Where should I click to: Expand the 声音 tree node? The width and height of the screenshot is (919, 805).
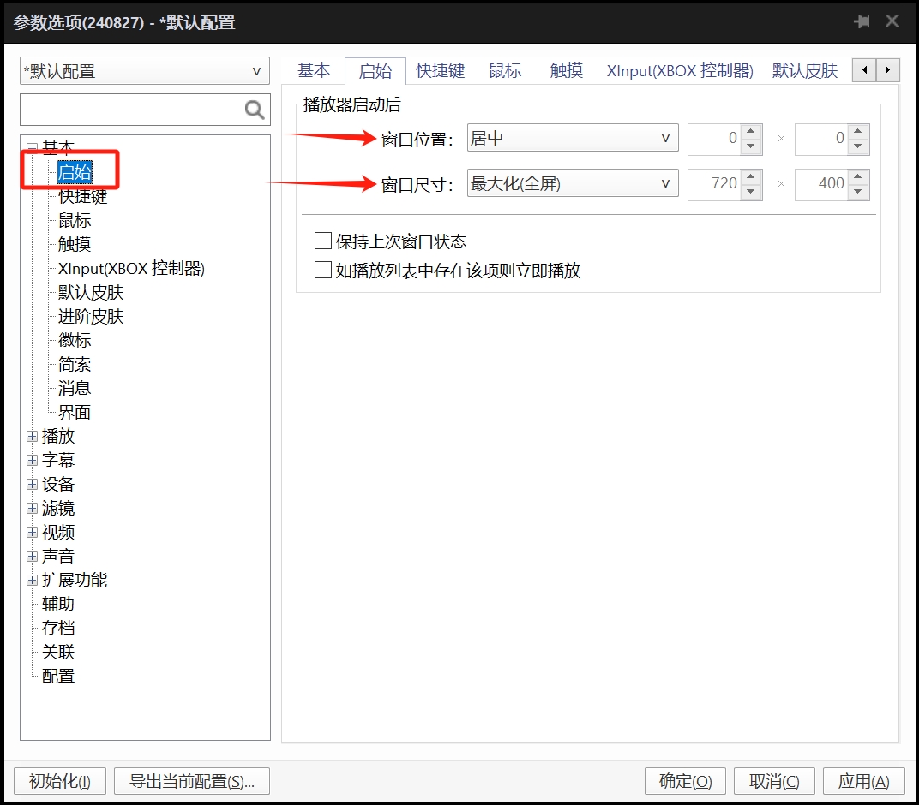tap(33, 556)
